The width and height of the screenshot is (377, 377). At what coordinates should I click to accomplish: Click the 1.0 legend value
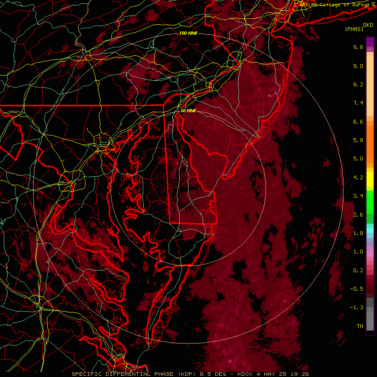click(x=358, y=252)
